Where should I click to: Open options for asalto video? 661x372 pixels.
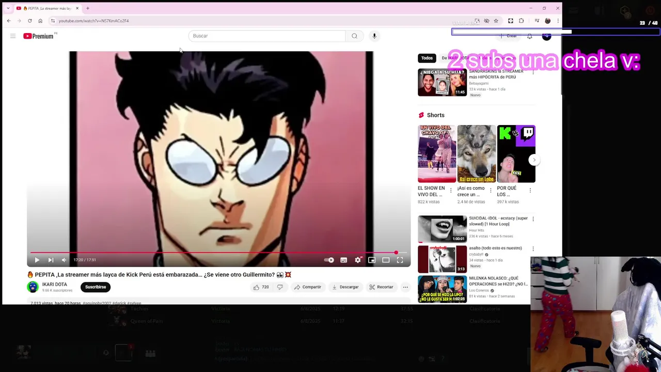click(x=533, y=249)
